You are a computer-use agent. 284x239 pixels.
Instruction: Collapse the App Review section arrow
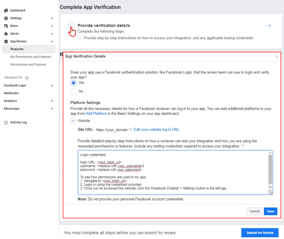tap(52, 42)
